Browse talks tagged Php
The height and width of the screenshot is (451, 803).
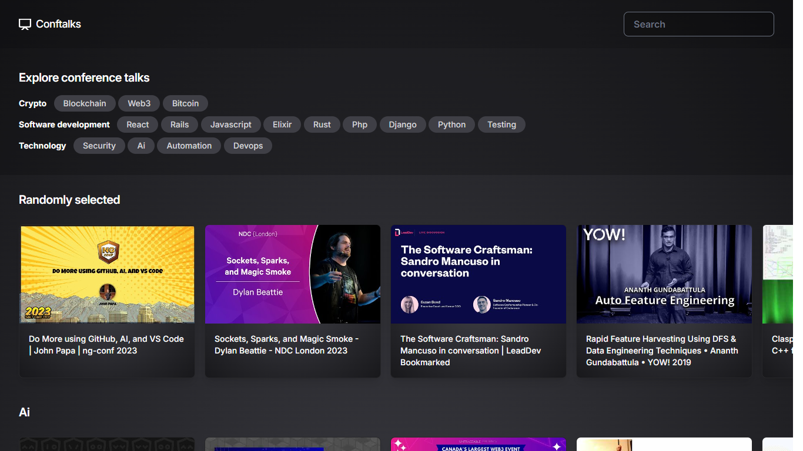pyautogui.click(x=360, y=124)
